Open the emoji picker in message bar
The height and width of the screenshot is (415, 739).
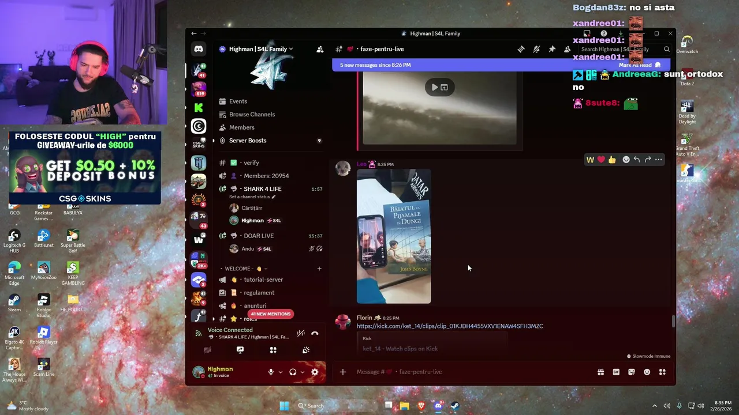(647, 372)
